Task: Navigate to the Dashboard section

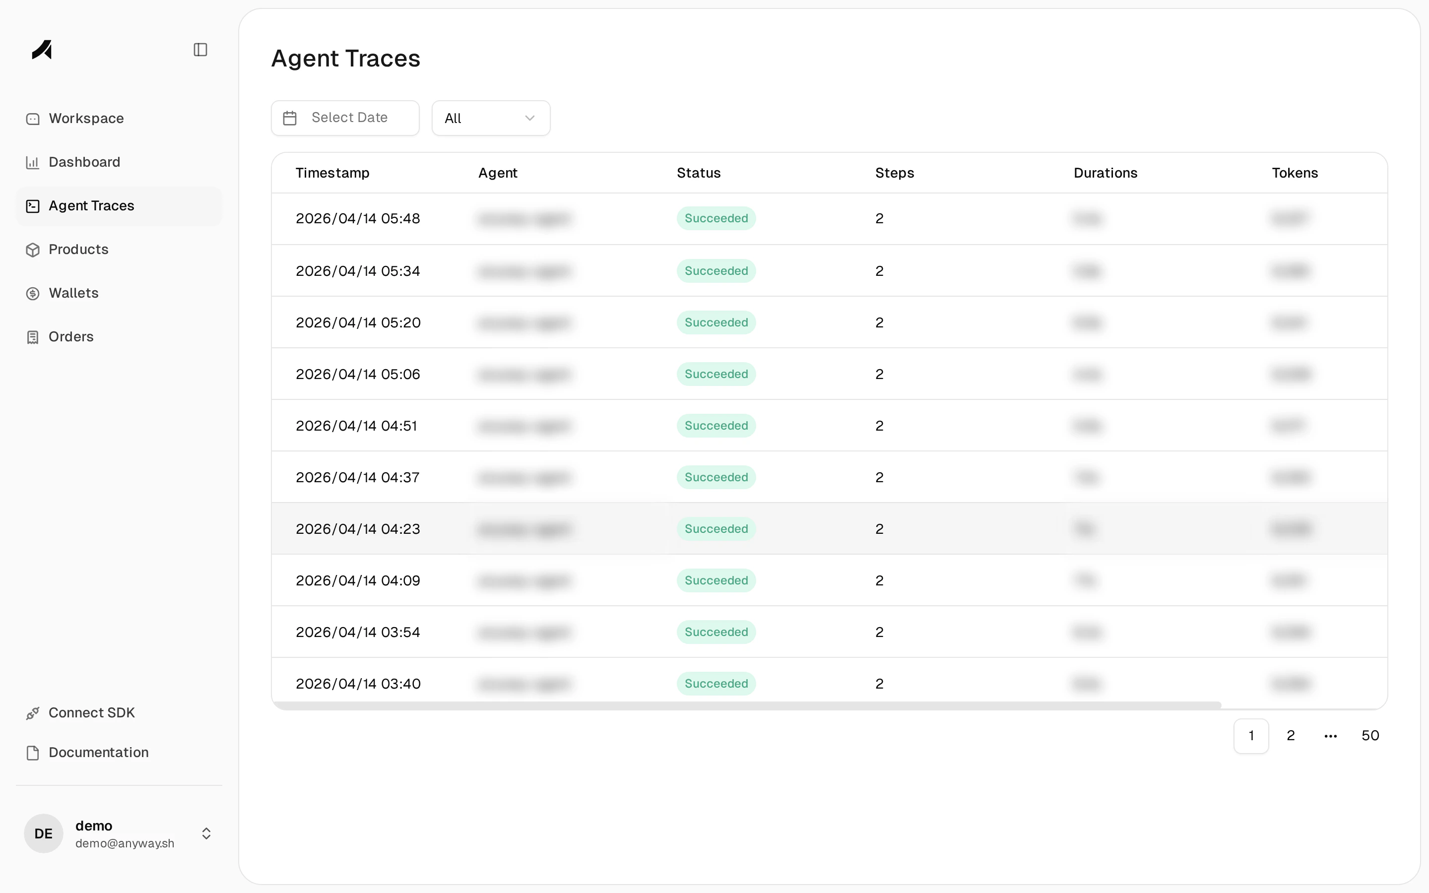Action: 84,162
